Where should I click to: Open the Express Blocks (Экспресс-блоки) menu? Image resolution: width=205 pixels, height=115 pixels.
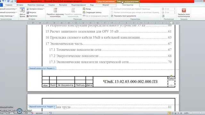click(36, 9)
